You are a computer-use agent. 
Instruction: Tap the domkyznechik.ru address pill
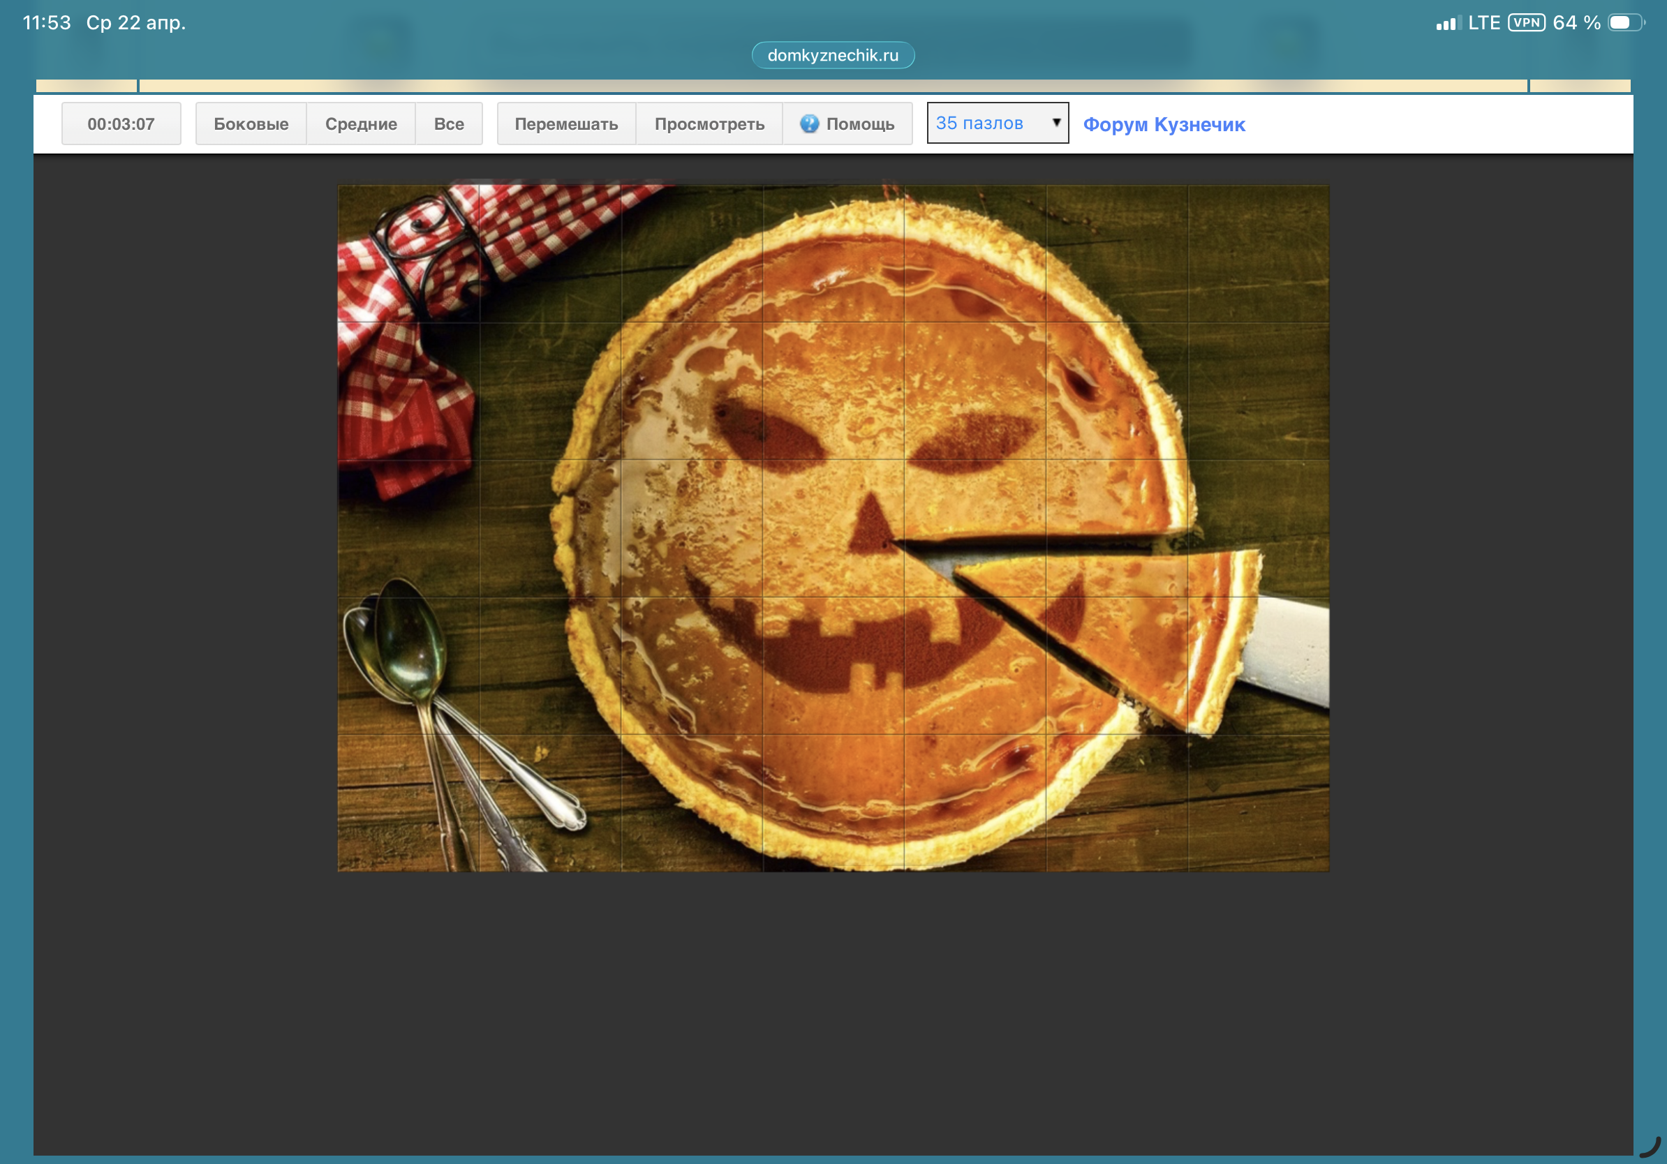pyautogui.click(x=833, y=55)
